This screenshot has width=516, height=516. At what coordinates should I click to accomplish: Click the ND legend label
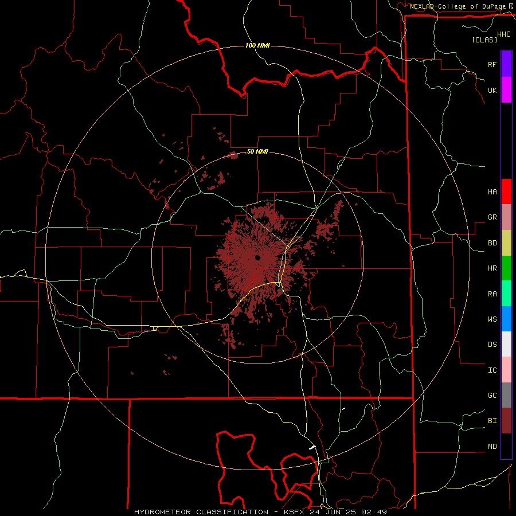click(x=492, y=446)
